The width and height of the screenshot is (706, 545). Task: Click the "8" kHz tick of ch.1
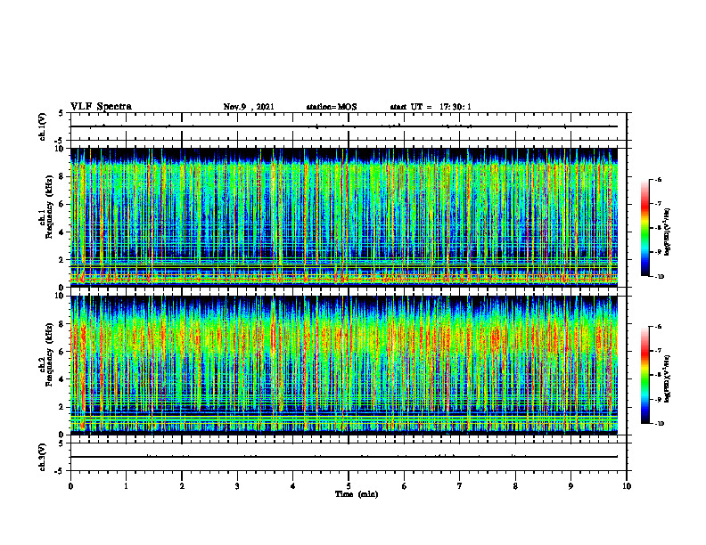coord(62,176)
